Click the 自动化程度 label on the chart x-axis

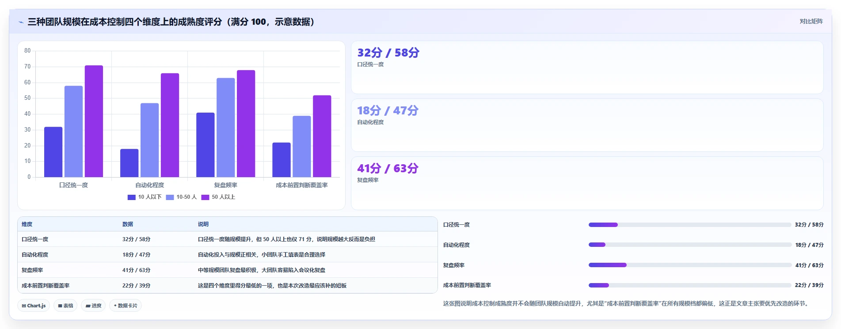pos(149,185)
